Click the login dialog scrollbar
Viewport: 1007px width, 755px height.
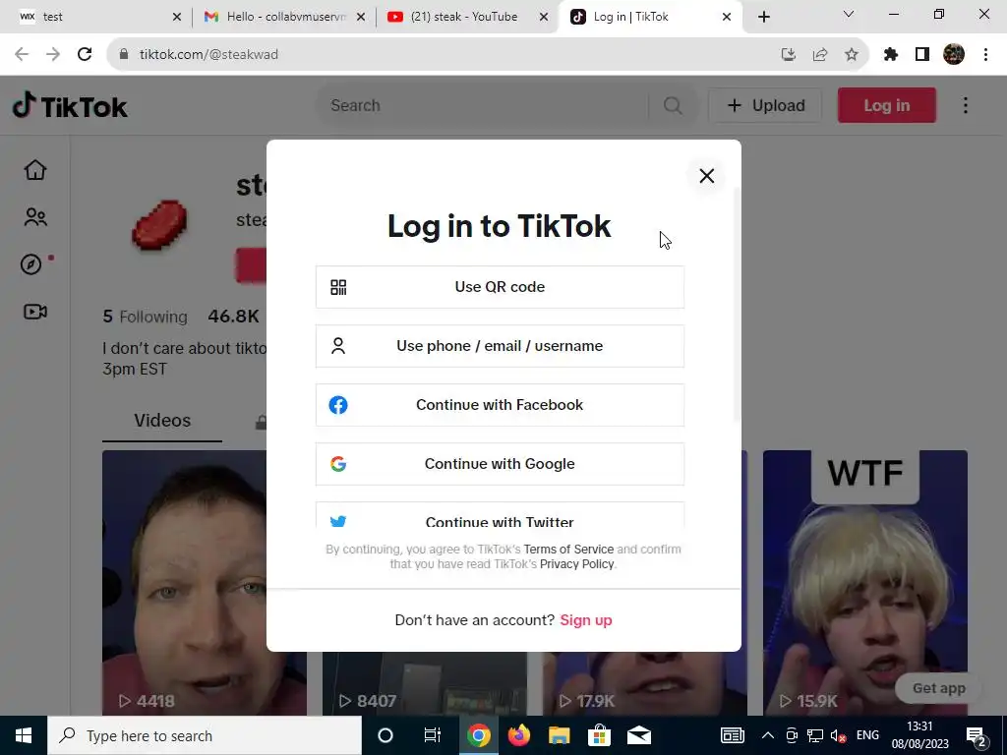coord(737,305)
